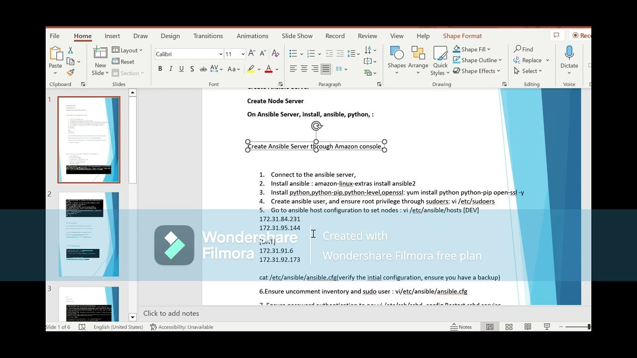Increase font size with the larger A icon
The width and height of the screenshot is (637, 358).
click(x=252, y=54)
